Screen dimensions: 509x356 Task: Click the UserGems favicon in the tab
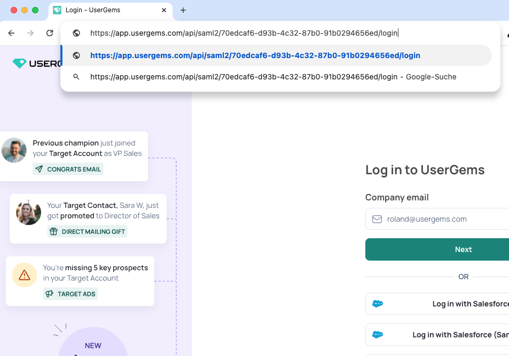click(x=57, y=10)
